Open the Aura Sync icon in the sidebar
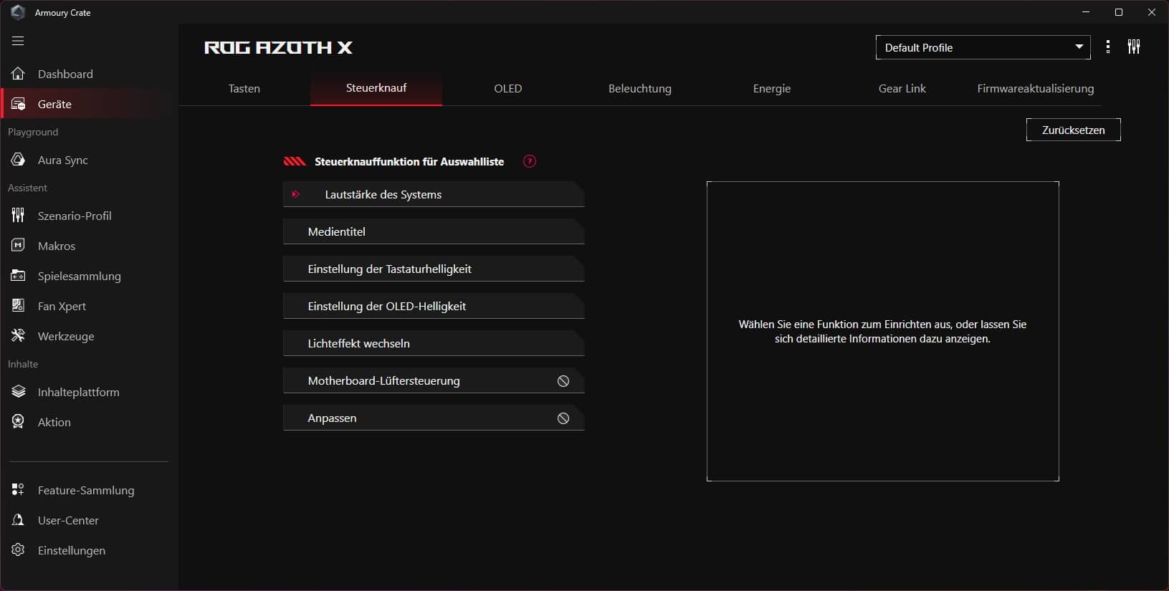The width and height of the screenshot is (1169, 591). (x=19, y=160)
